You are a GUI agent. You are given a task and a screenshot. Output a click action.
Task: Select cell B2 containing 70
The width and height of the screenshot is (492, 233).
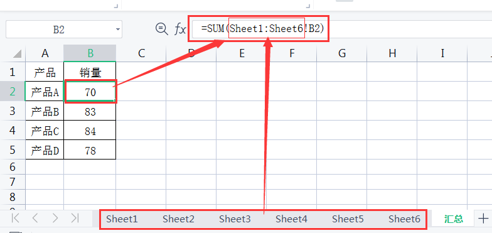pyautogui.click(x=90, y=92)
